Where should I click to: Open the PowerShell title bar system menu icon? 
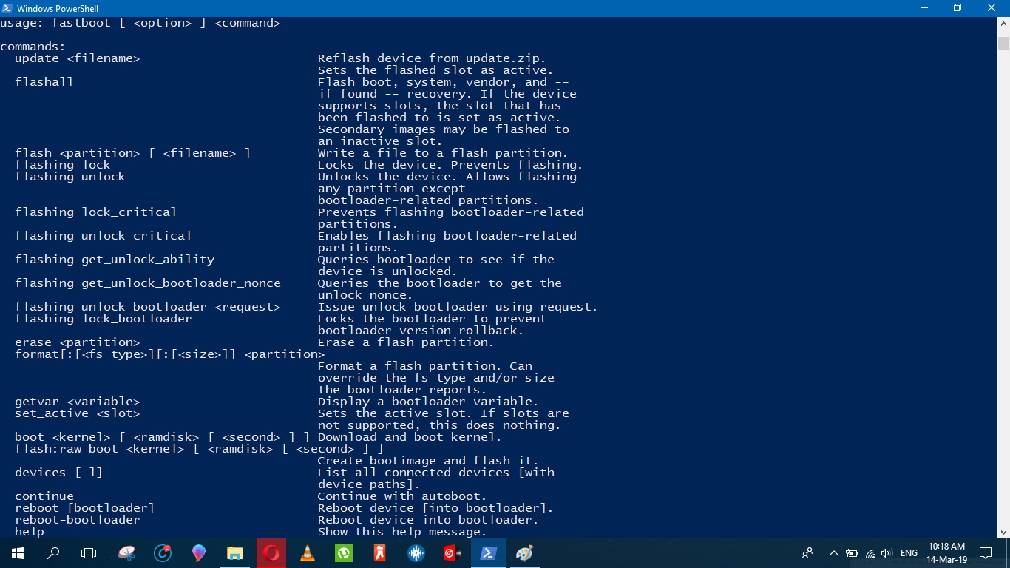(x=7, y=8)
